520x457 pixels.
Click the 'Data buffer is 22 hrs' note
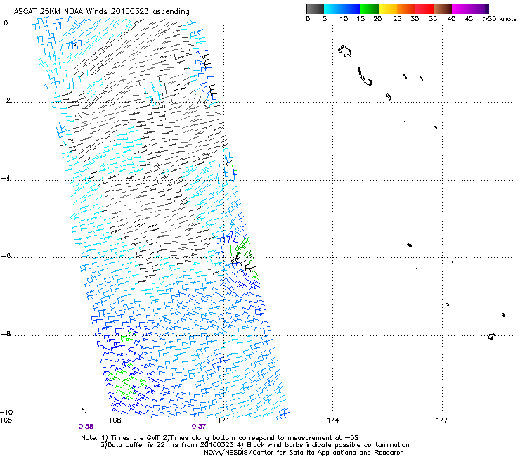tap(254, 445)
